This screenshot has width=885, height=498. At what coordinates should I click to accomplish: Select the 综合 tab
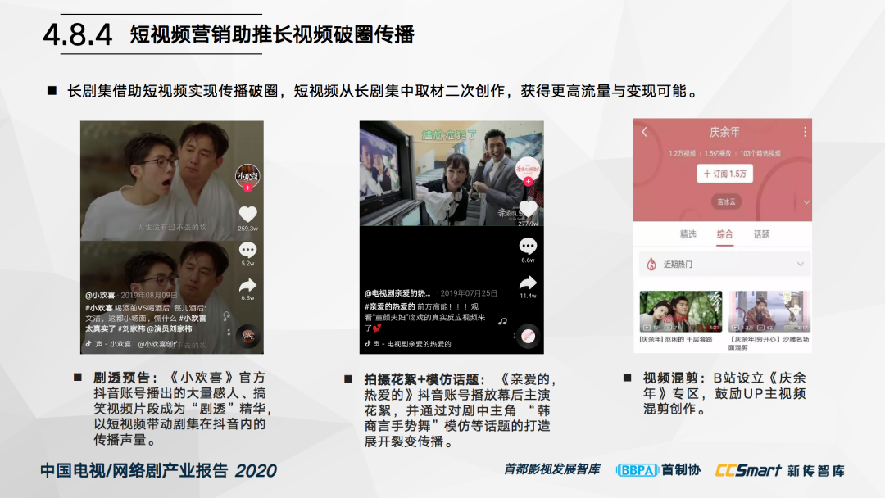pos(724,234)
